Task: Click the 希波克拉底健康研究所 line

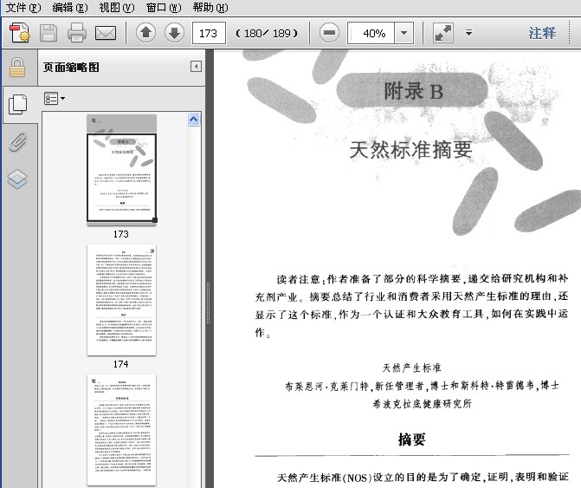Action: [x=422, y=404]
